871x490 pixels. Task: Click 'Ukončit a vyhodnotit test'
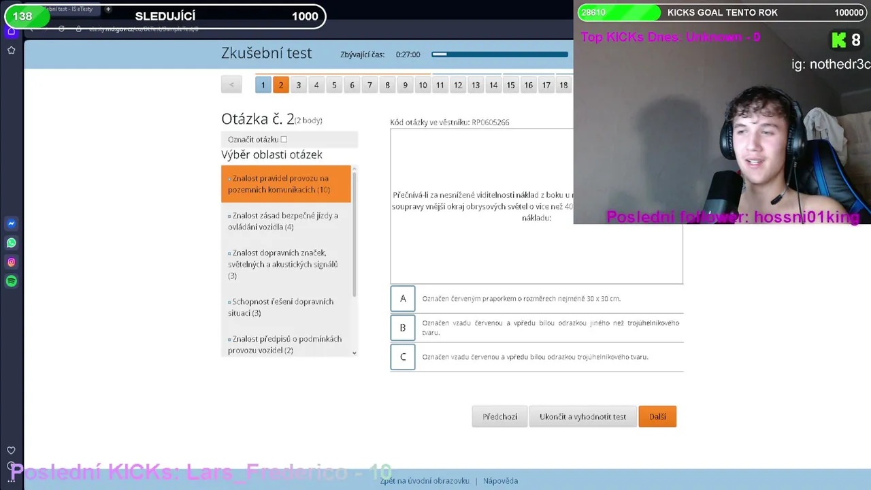point(582,416)
